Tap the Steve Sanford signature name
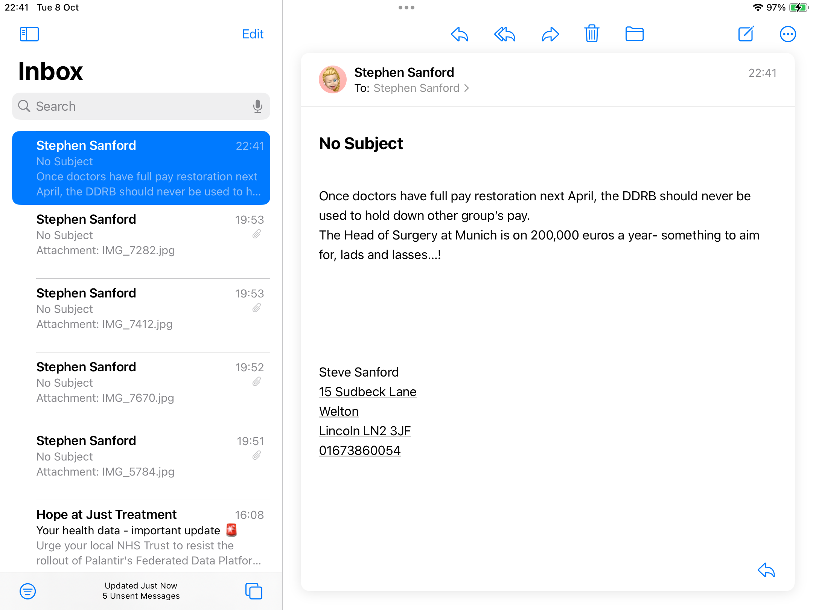Screen dimensions: 813x610 tap(359, 372)
